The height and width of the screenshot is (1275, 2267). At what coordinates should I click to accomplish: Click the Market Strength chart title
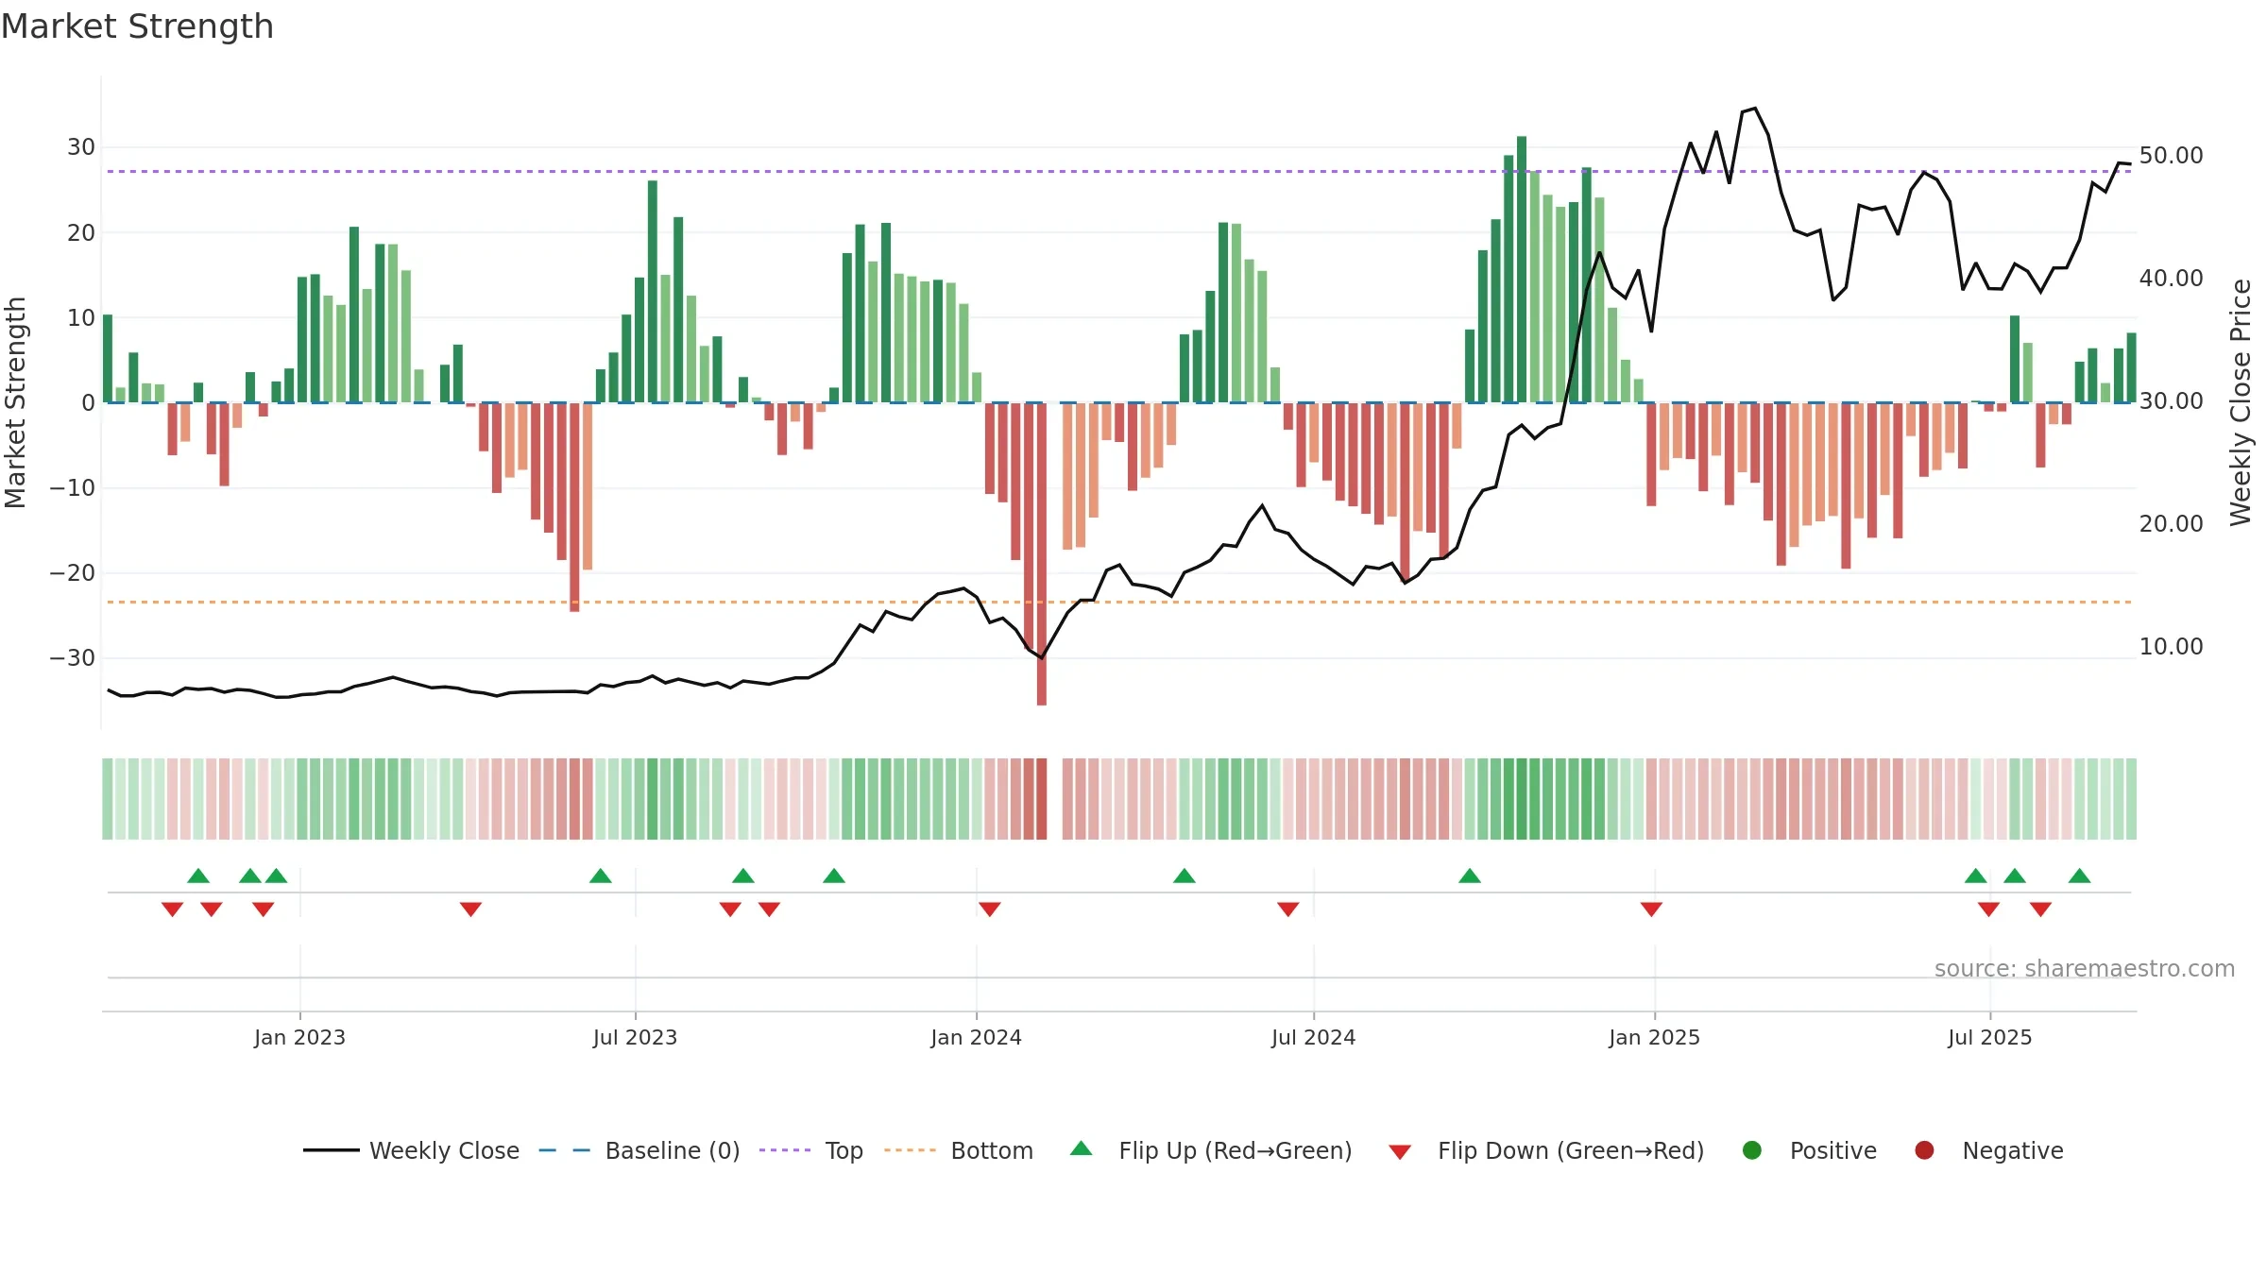coord(137,26)
